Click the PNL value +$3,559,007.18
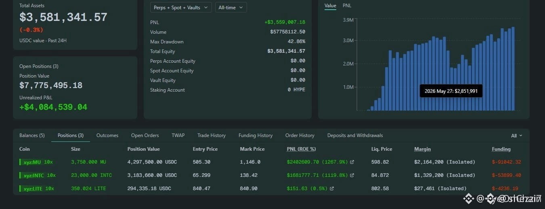 point(285,23)
